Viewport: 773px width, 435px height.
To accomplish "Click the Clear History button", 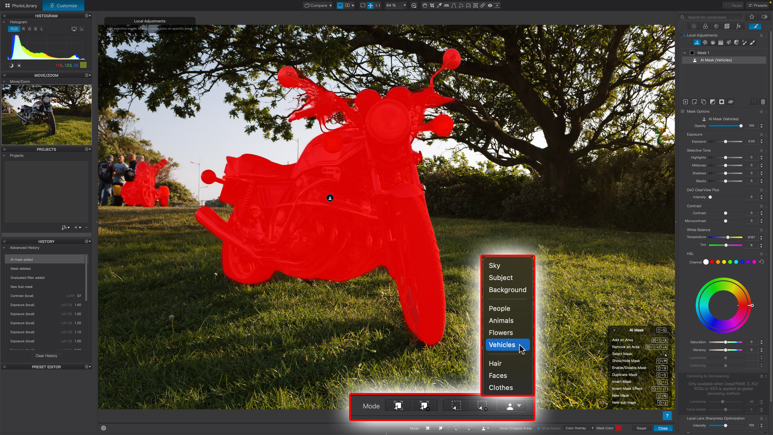I will click(46, 356).
